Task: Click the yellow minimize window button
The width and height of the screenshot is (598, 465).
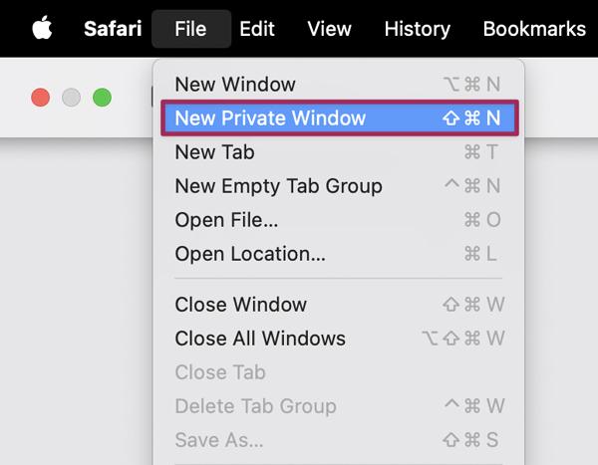Action: (x=71, y=98)
